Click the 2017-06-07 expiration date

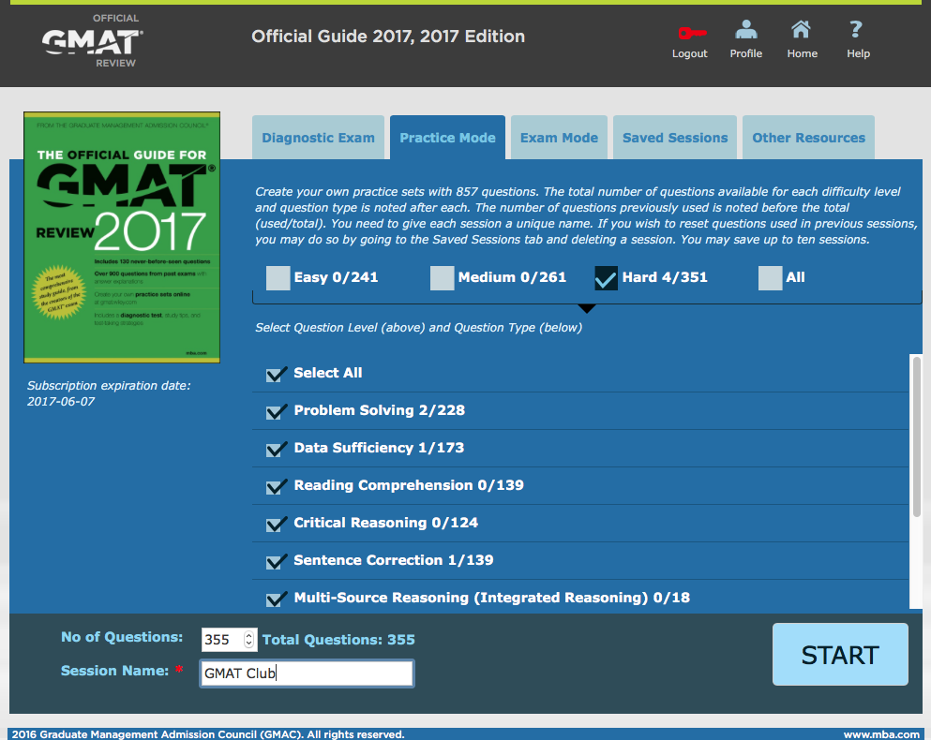61,402
